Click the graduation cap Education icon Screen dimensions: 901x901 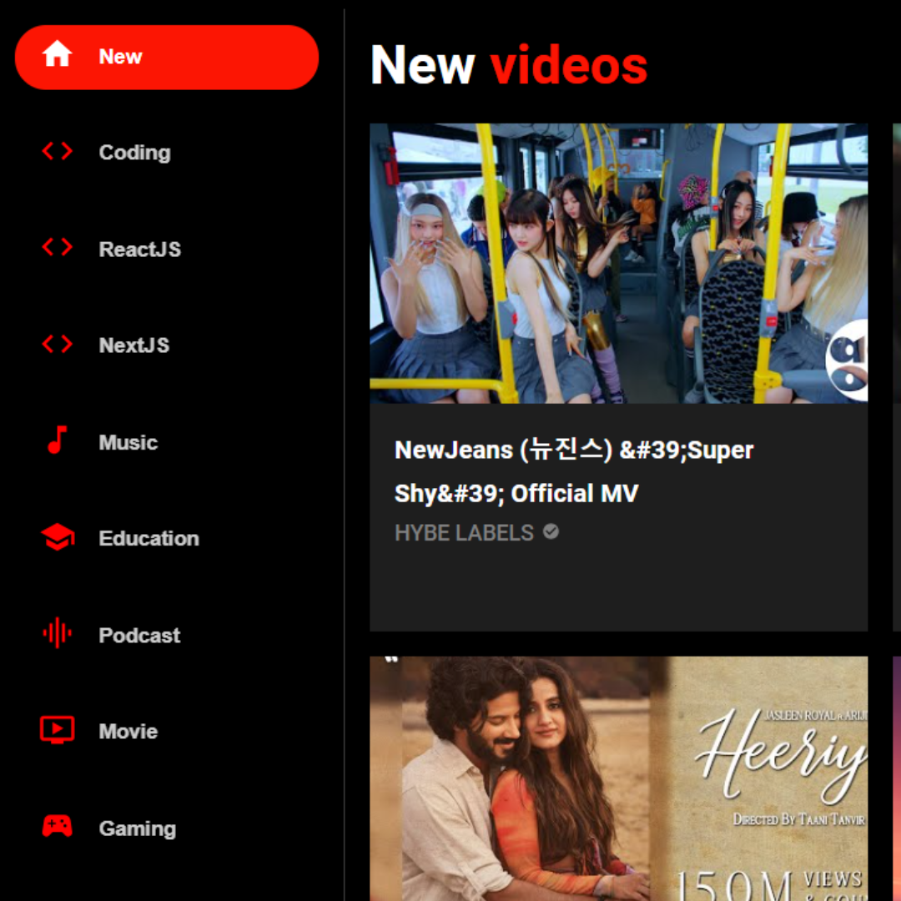pos(57,537)
